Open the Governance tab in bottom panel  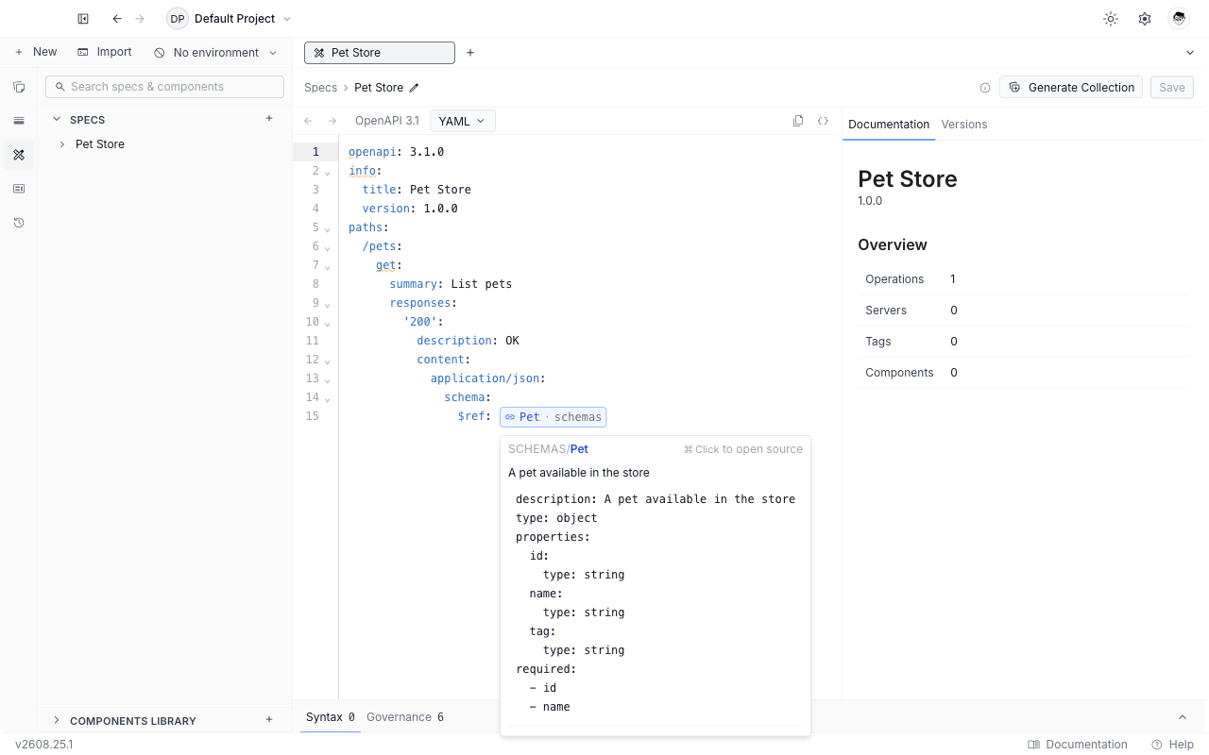(x=405, y=717)
